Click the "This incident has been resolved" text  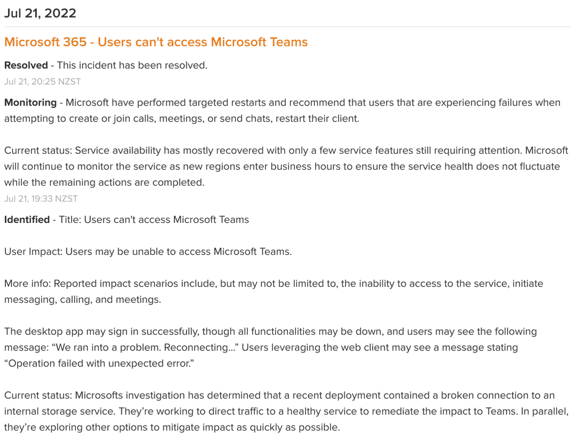(132, 66)
